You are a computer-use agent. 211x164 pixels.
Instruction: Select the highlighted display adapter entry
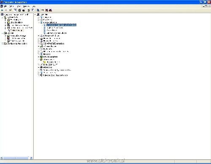click(61, 25)
